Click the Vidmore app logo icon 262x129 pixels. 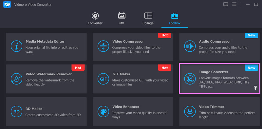pos(7,5)
